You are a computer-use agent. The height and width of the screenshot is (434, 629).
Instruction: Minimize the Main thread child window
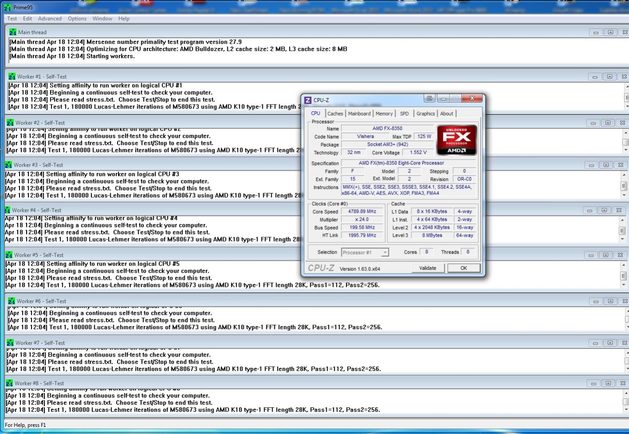(596, 32)
